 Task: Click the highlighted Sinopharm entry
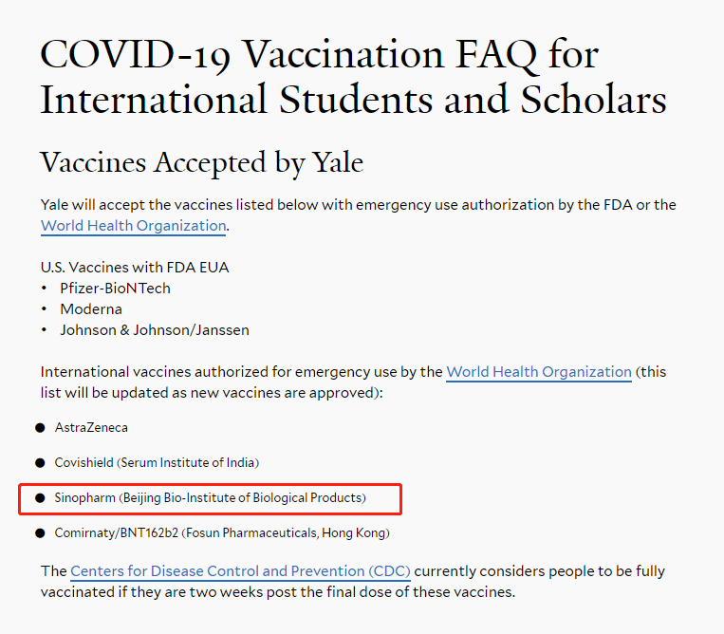pyautogui.click(x=210, y=497)
